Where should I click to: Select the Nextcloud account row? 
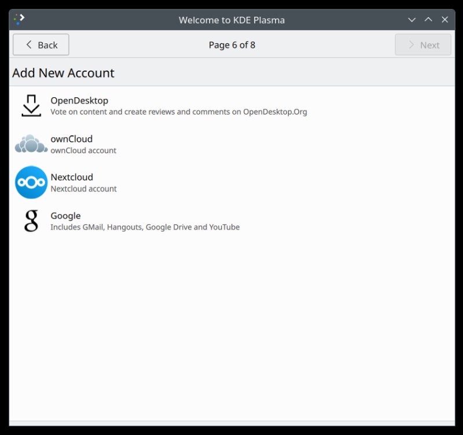click(174, 182)
